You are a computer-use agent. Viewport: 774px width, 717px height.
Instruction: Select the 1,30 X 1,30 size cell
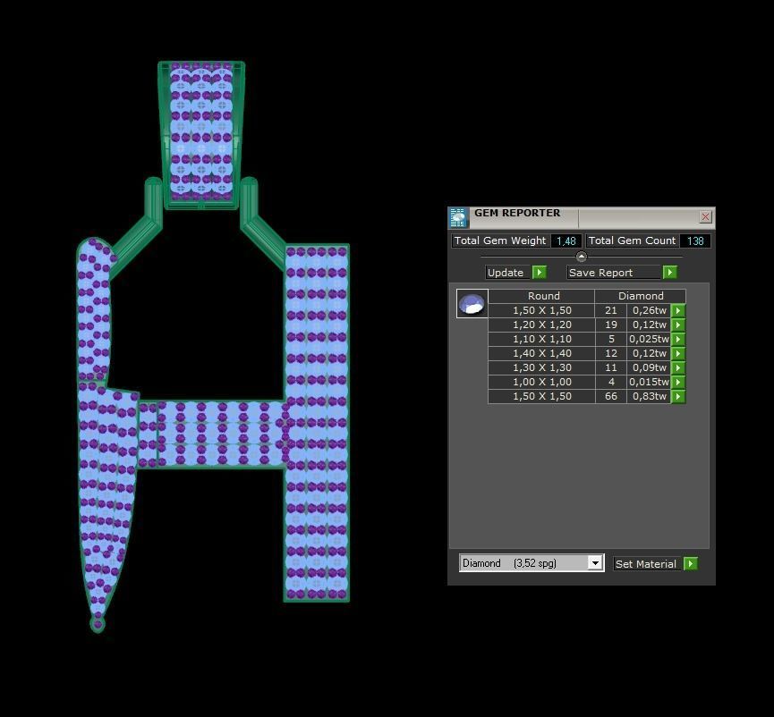pos(541,367)
